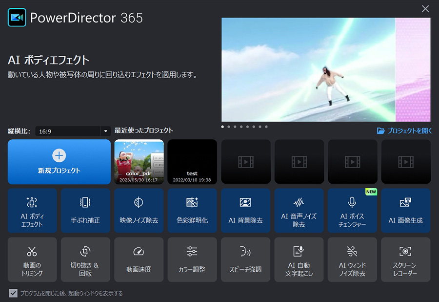Open 映像ノイズ除去 video denoise

(139, 211)
